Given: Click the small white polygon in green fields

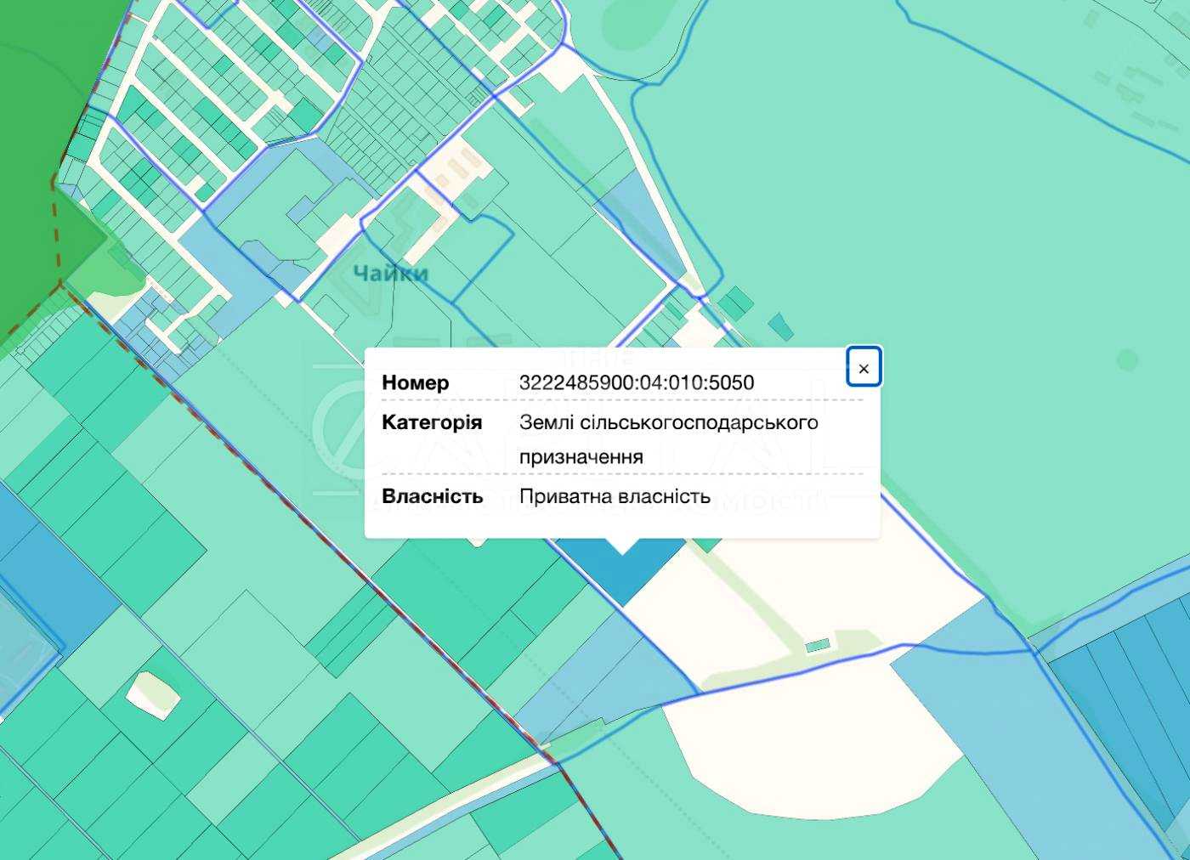Looking at the screenshot, I should click(x=153, y=694).
